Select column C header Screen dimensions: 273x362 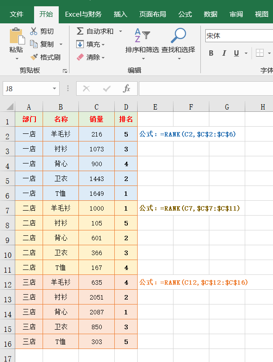pyautogui.click(x=96, y=107)
